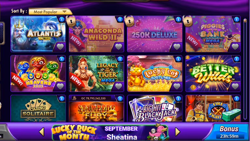The height and width of the screenshot is (141, 250).
Task: Launch Stampede Fury 2 game tile
Action: [96, 109]
